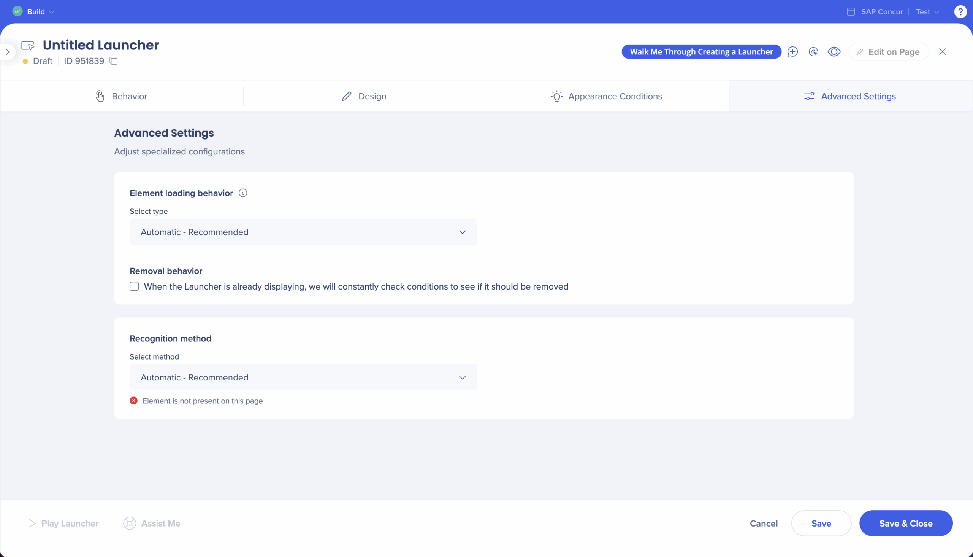Click the copy ID icon next to 951839
The height and width of the screenshot is (557, 973).
point(114,61)
